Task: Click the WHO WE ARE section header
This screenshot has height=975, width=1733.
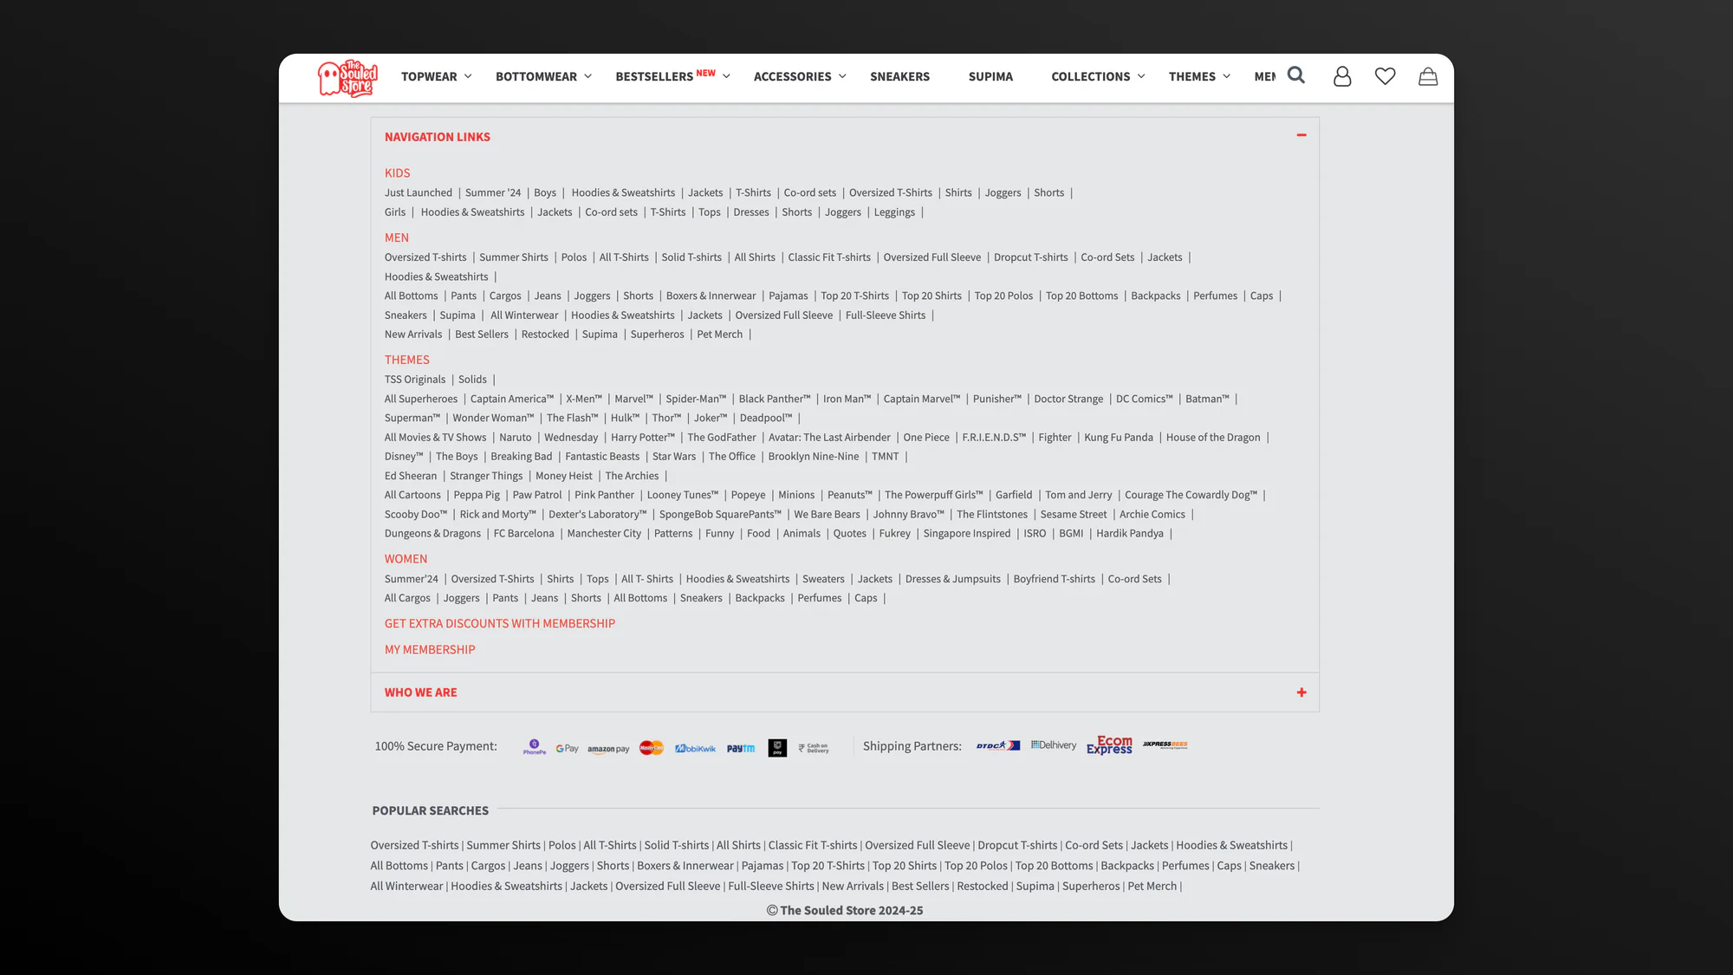Action: (420, 692)
